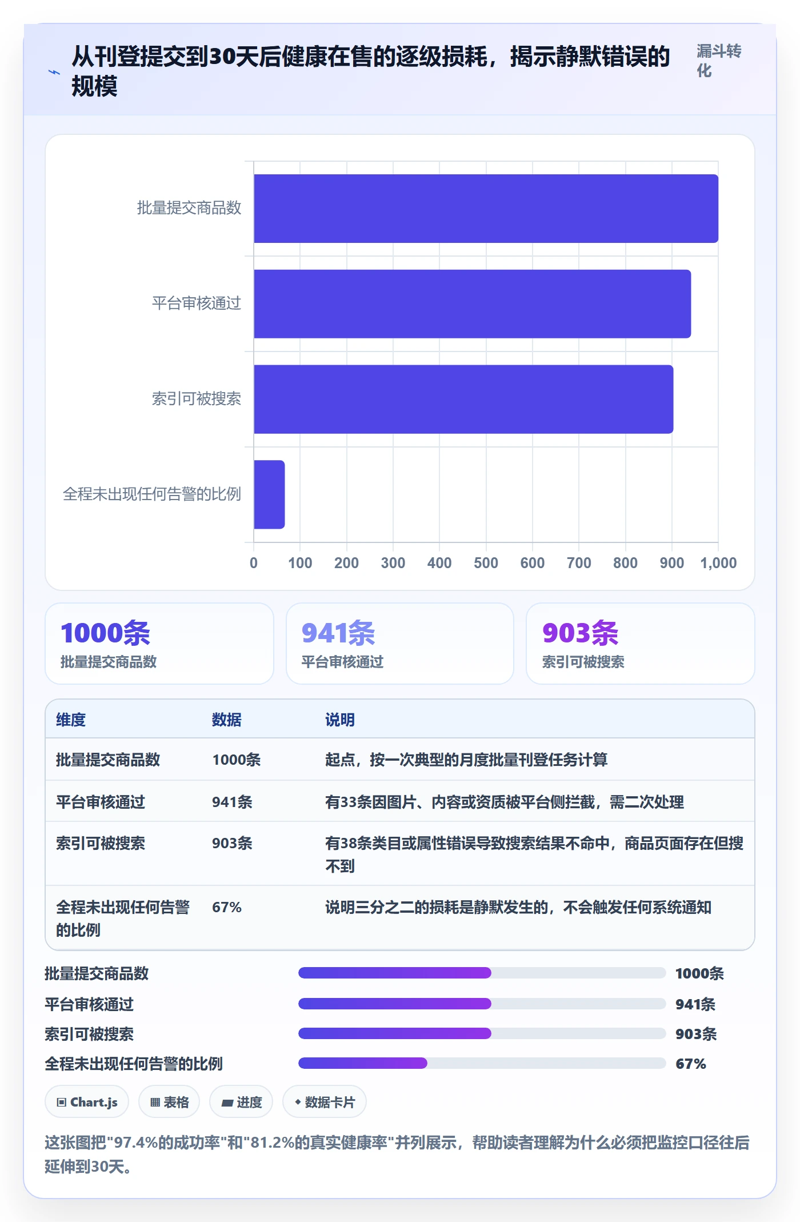Select the 941条 stat card
Viewport: 800px width, 1222px height.
point(400,644)
